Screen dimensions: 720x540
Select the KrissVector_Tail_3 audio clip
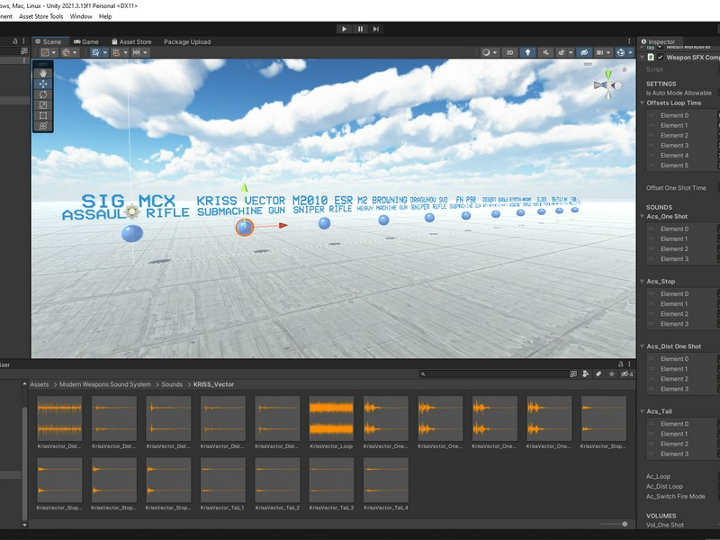[x=331, y=484]
